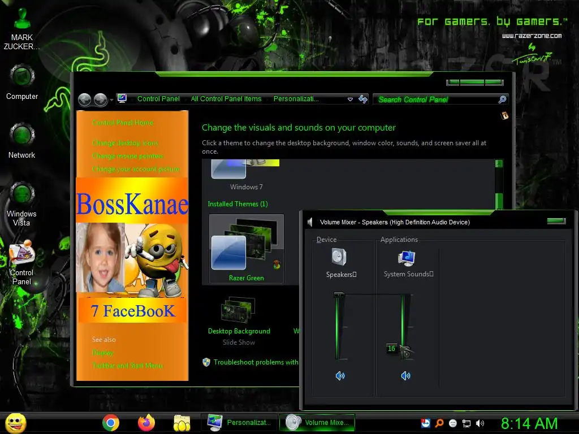Launch Google Chrome from the taskbar
Viewport: 579px width, 434px height.
(x=110, y=423)
